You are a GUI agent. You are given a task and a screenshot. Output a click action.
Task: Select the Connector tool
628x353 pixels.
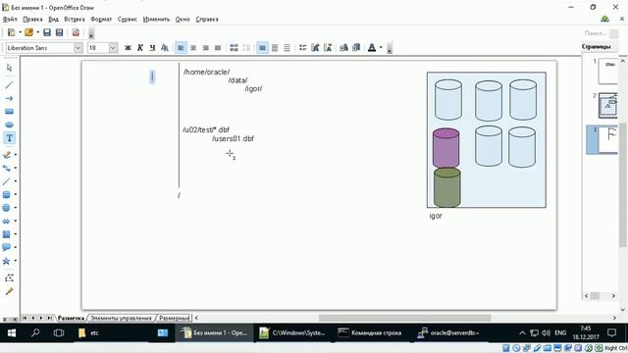point(7,168)
